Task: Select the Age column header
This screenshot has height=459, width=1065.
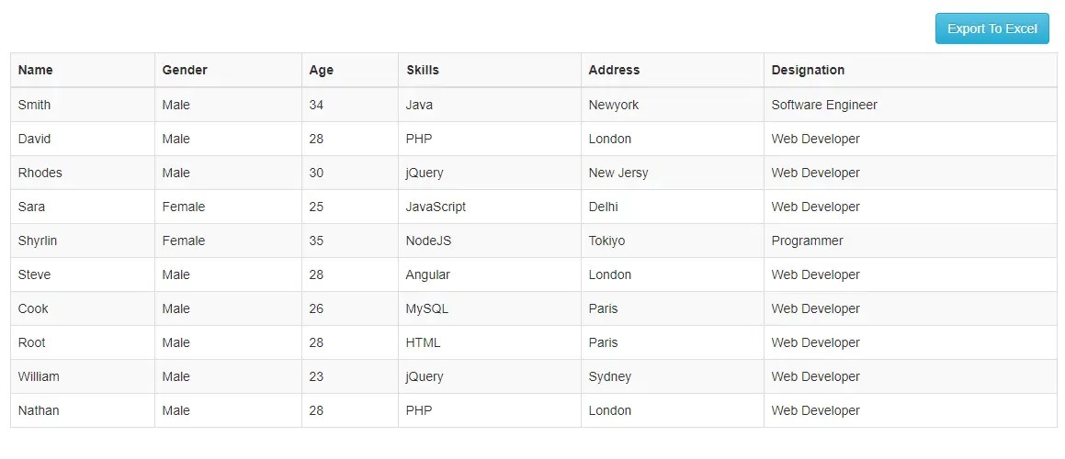Action: coord(322,70)
